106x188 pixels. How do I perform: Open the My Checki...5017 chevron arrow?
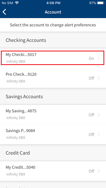coord(99,59)
